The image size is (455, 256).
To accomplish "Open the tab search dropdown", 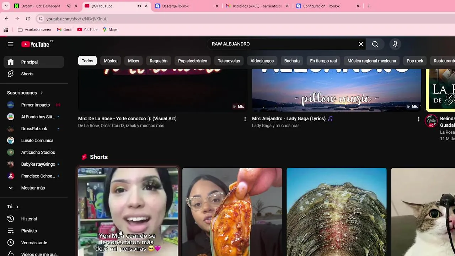I will pos(6,6).
